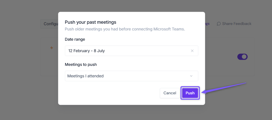Click the purple arrow pointing at Push

[x=224, y=88]
